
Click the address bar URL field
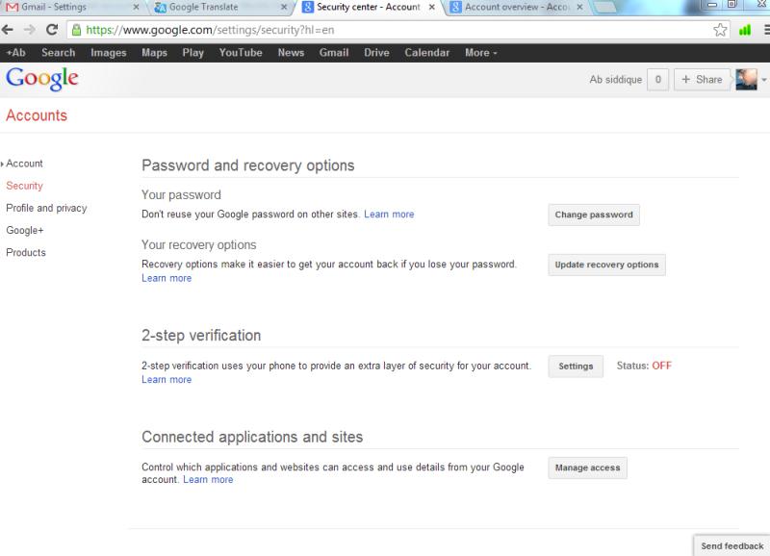point(398,30)
